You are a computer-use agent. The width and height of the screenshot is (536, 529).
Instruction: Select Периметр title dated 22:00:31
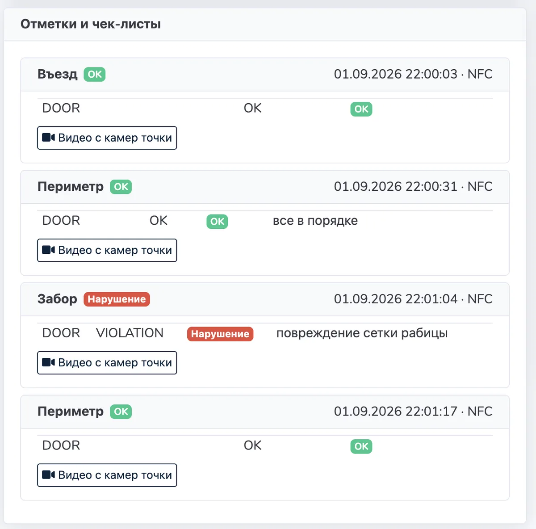point(71,187)
